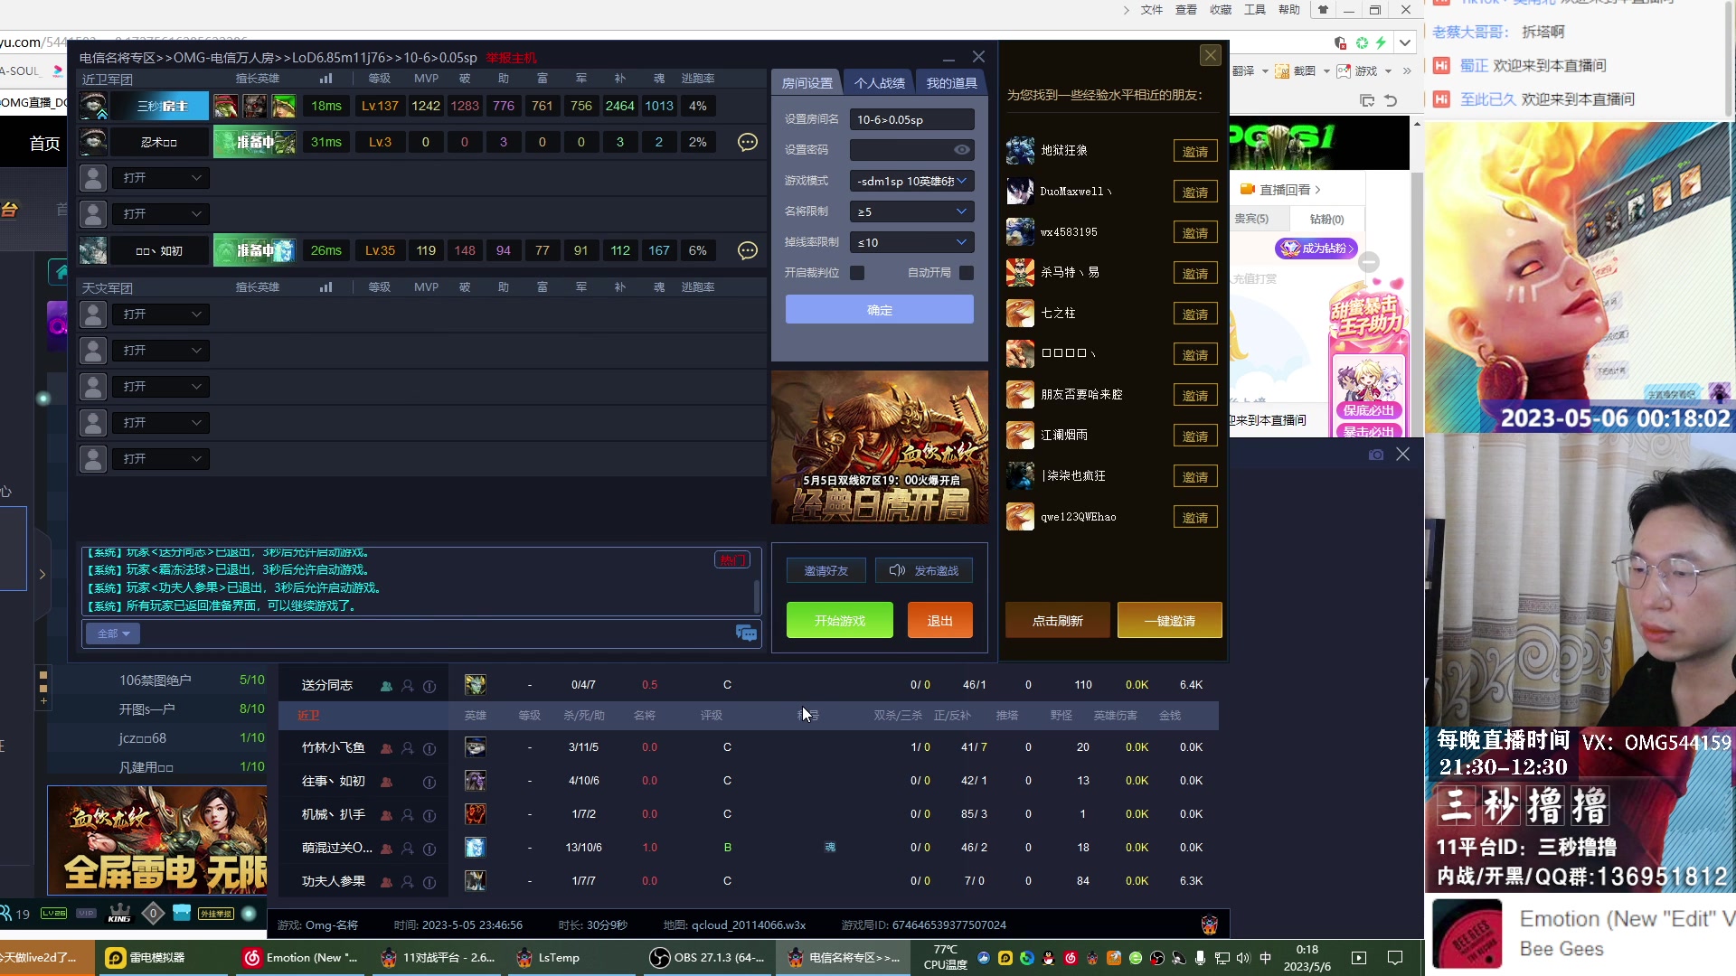Close the friend recommendation panel
Viewport: 1736px width, 976px height.
click(1210, 55)
